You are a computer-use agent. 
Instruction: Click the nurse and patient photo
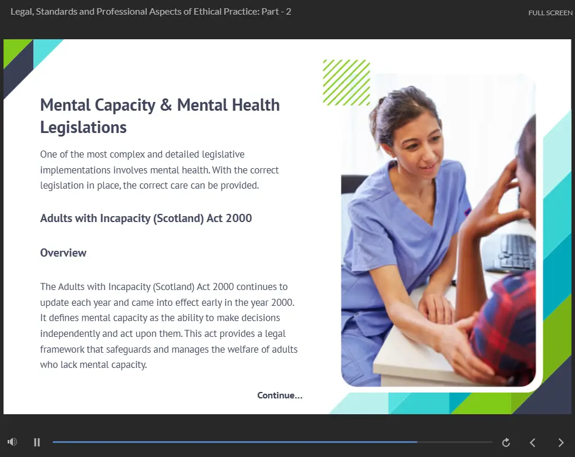[x=438, y=230]
